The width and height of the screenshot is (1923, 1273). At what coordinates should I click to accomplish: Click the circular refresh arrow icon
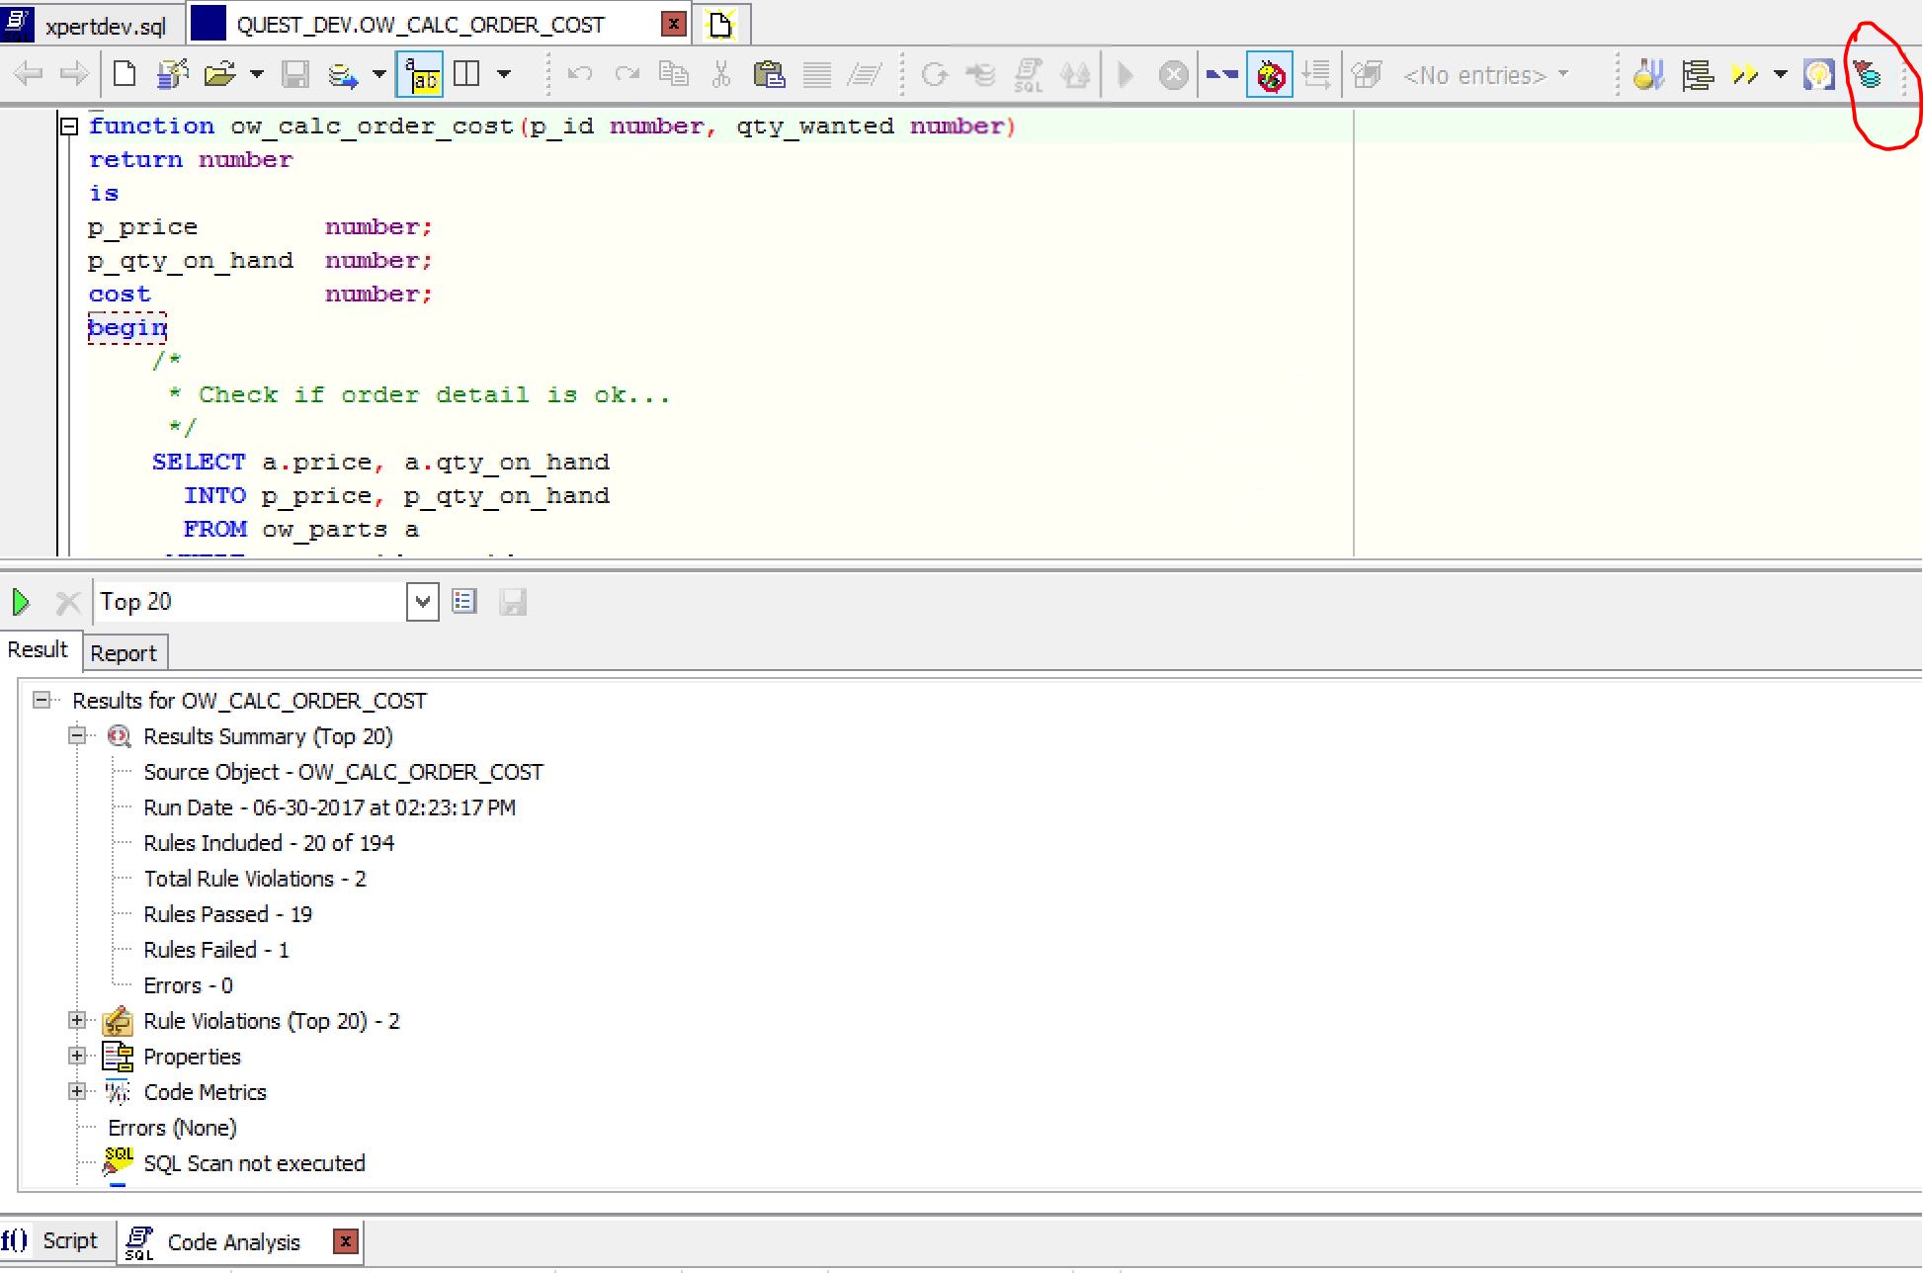pos(934,74)
